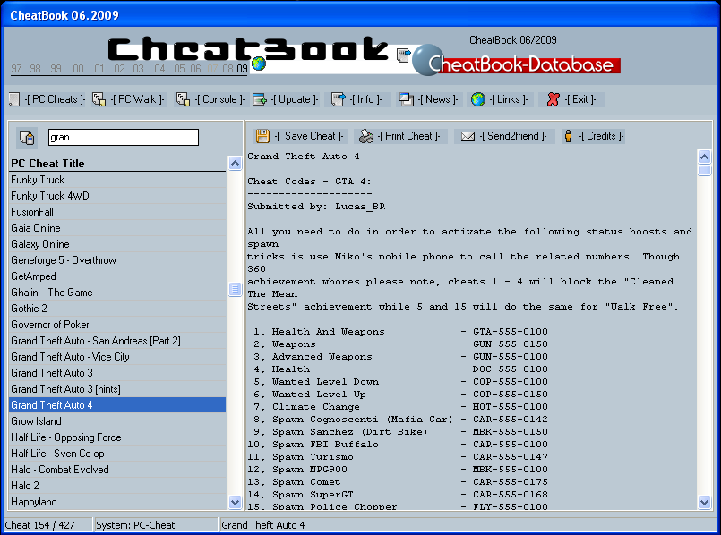Click the Info notepad icon
The width and height of the screenshot is (721, 535).
(338, 99)
